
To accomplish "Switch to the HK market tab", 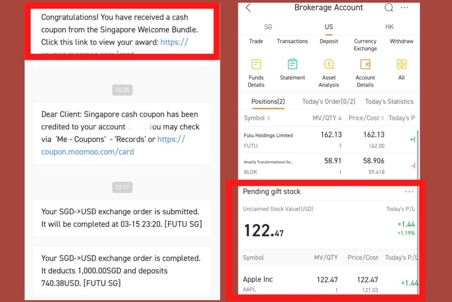I will coord(389,27).
